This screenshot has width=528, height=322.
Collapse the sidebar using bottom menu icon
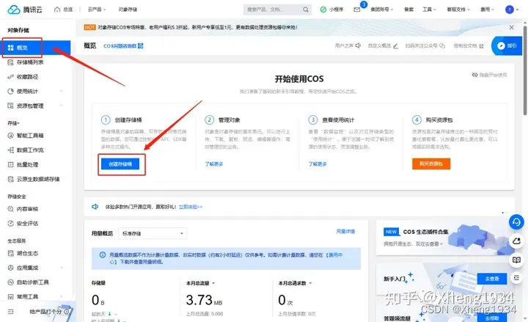click(10, 312)
